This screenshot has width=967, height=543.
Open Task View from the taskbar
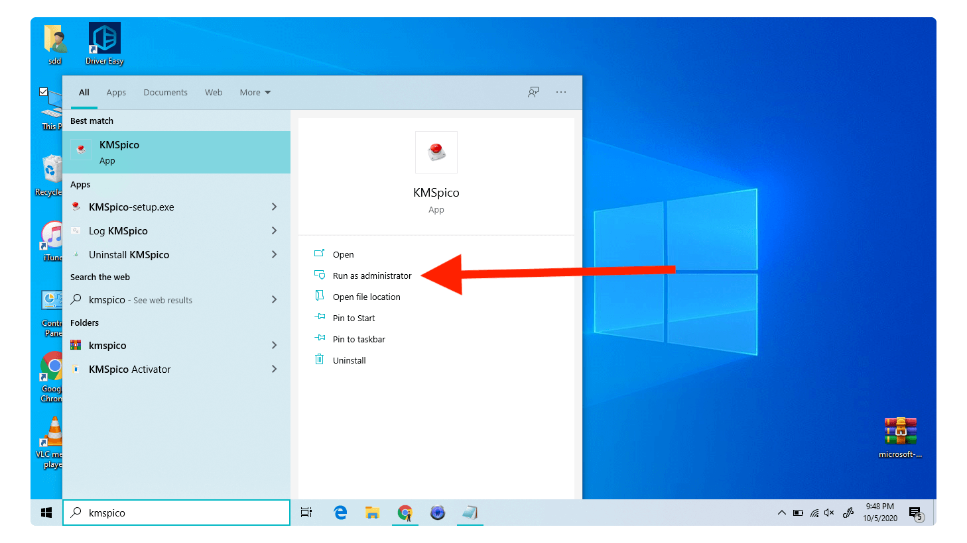pyautogui.click(x=306, y=513)
